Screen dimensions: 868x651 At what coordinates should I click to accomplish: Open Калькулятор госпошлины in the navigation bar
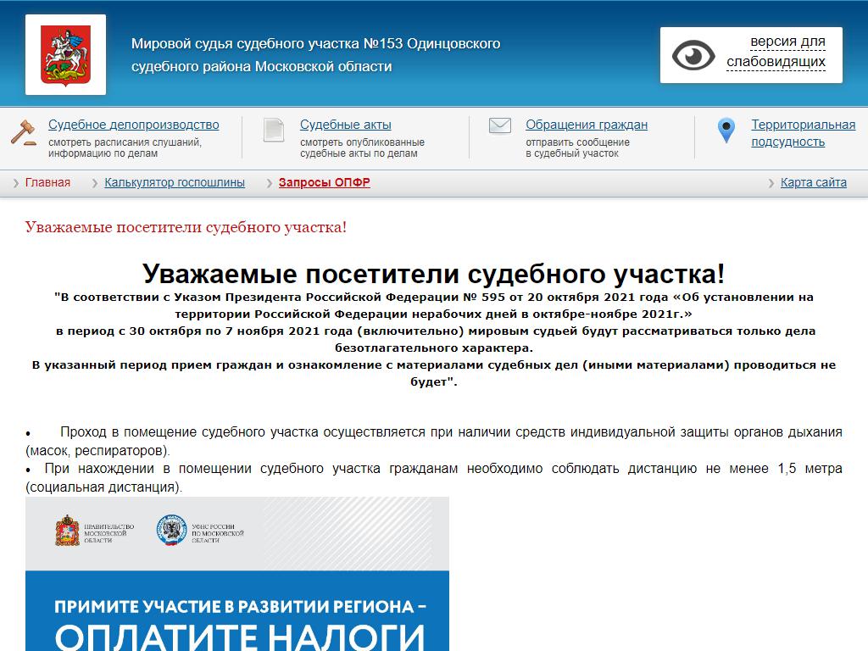click(175, 183)
